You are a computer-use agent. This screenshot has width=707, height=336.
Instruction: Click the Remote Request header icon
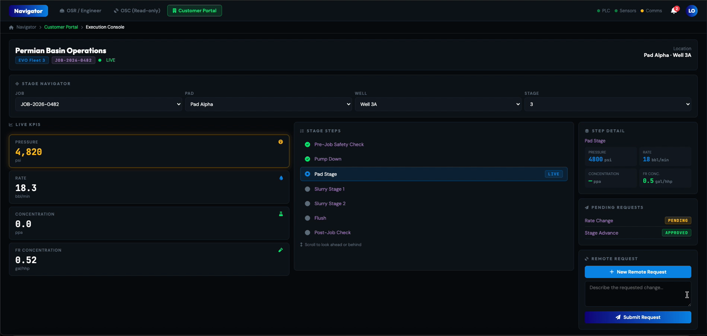587,259
